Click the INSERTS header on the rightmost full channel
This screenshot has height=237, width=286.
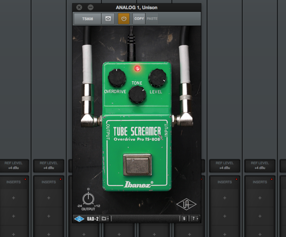pos(260,182)
